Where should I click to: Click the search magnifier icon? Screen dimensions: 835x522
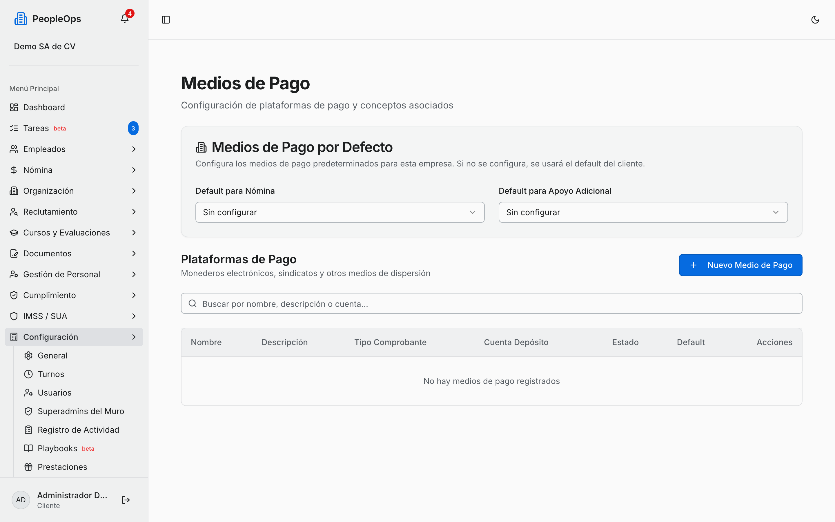tap(193, 303)
